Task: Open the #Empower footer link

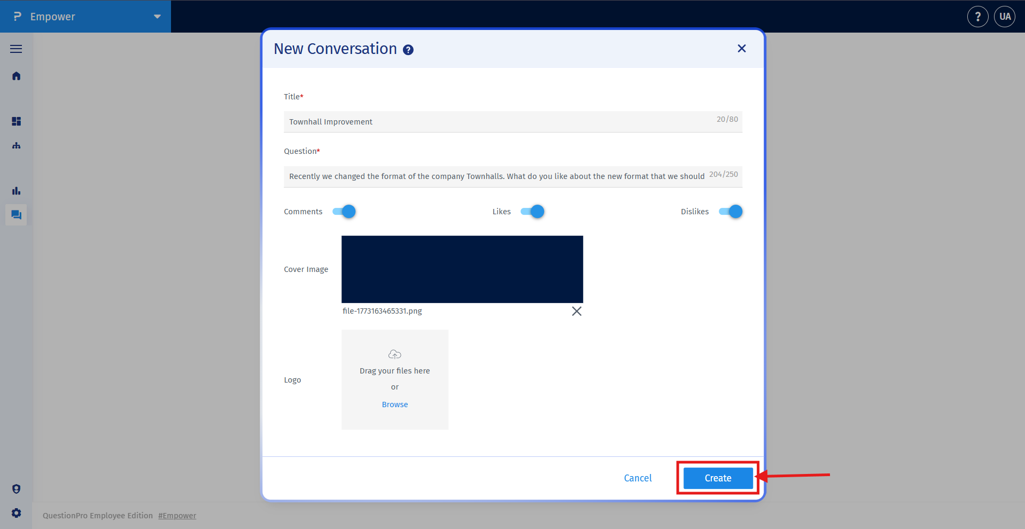Action: pyautogui.click(x=177, y=515)
